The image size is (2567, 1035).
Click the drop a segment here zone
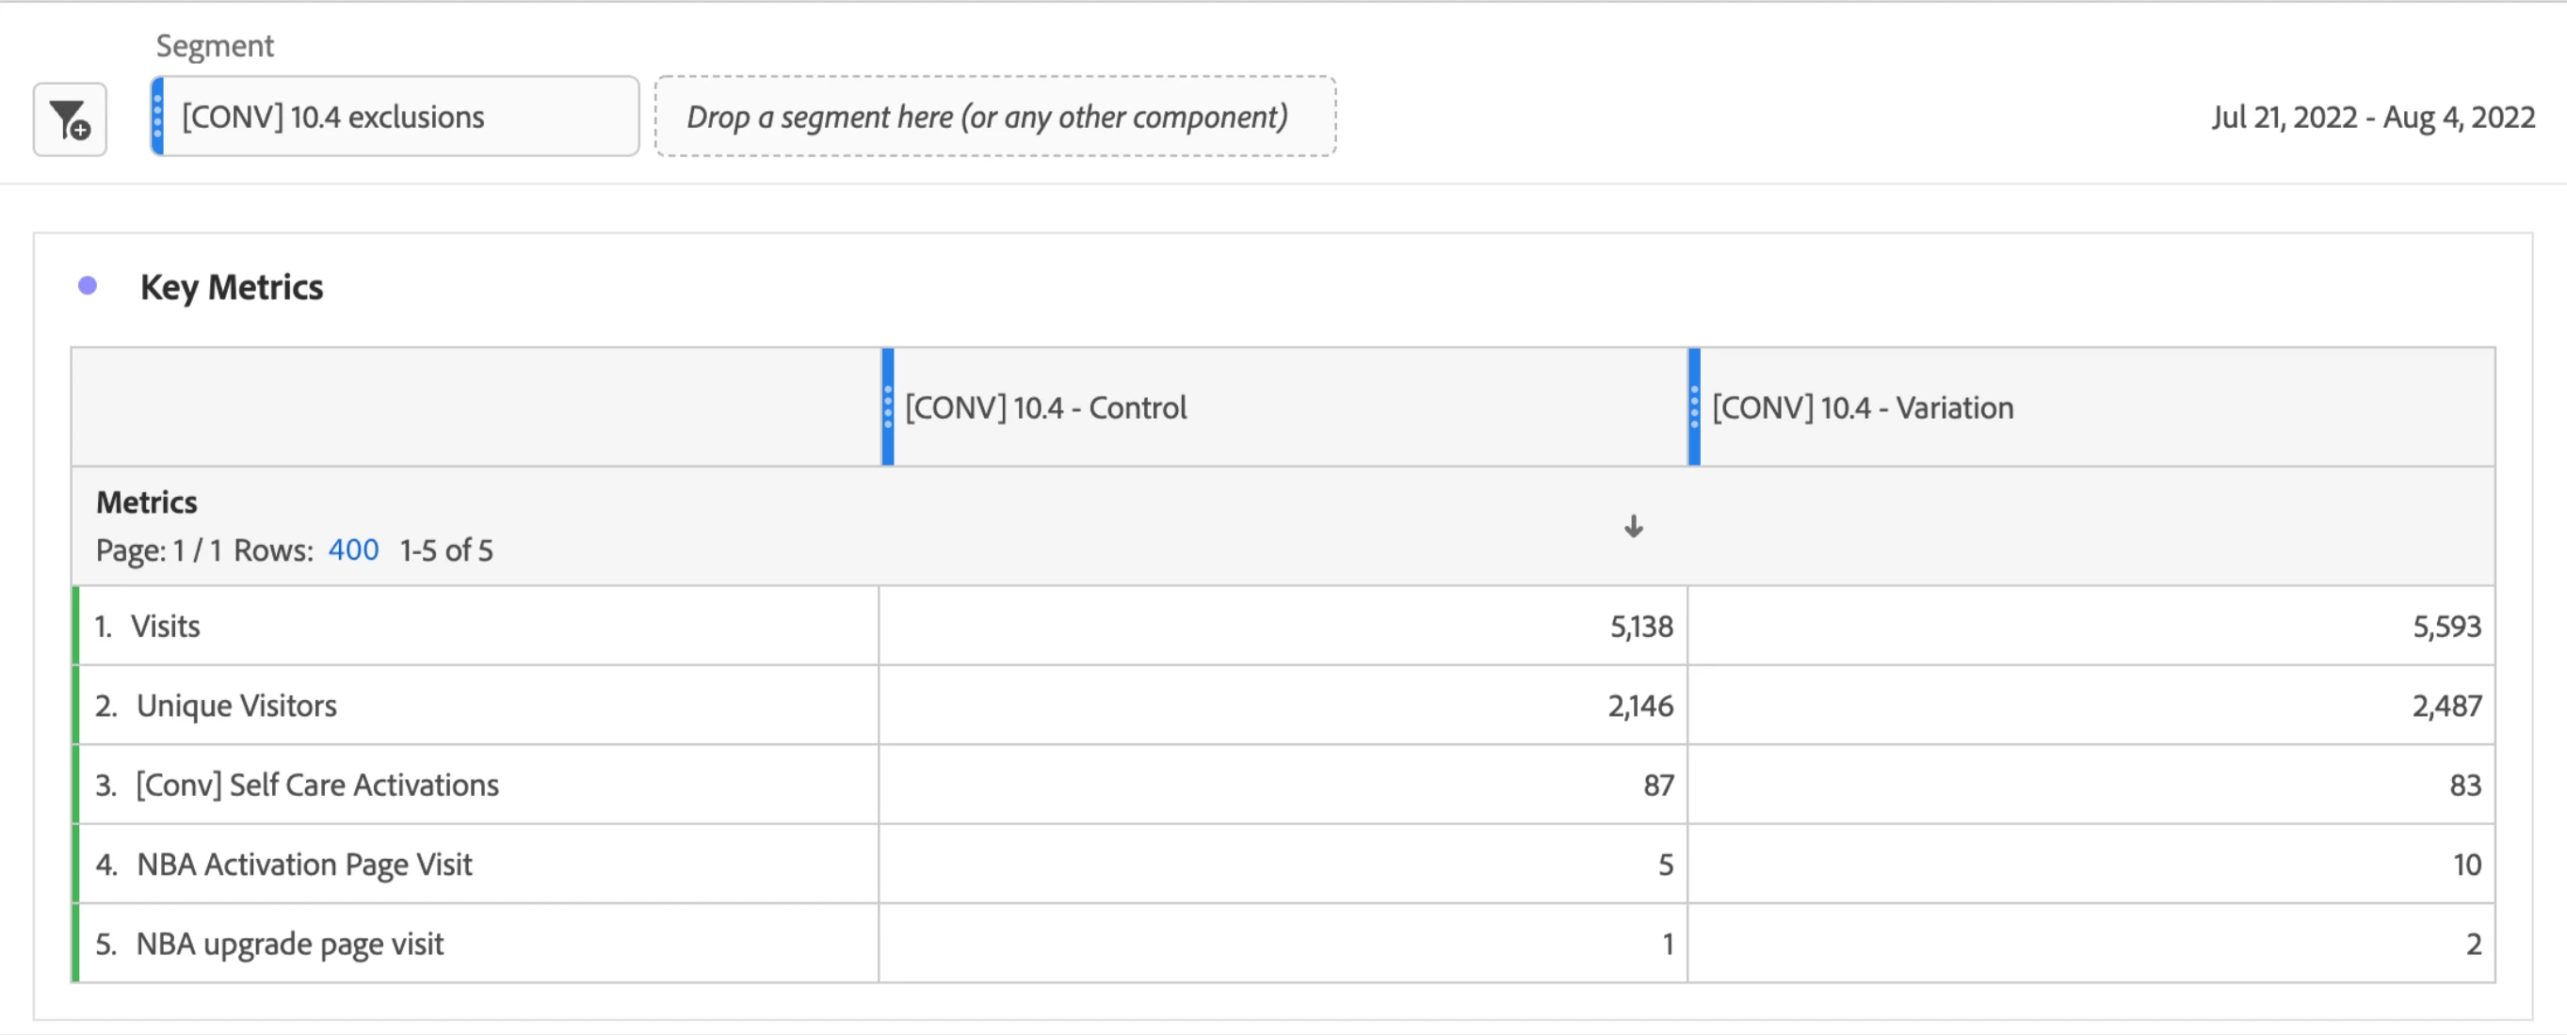pyautogui.click(x=994, y=117)
